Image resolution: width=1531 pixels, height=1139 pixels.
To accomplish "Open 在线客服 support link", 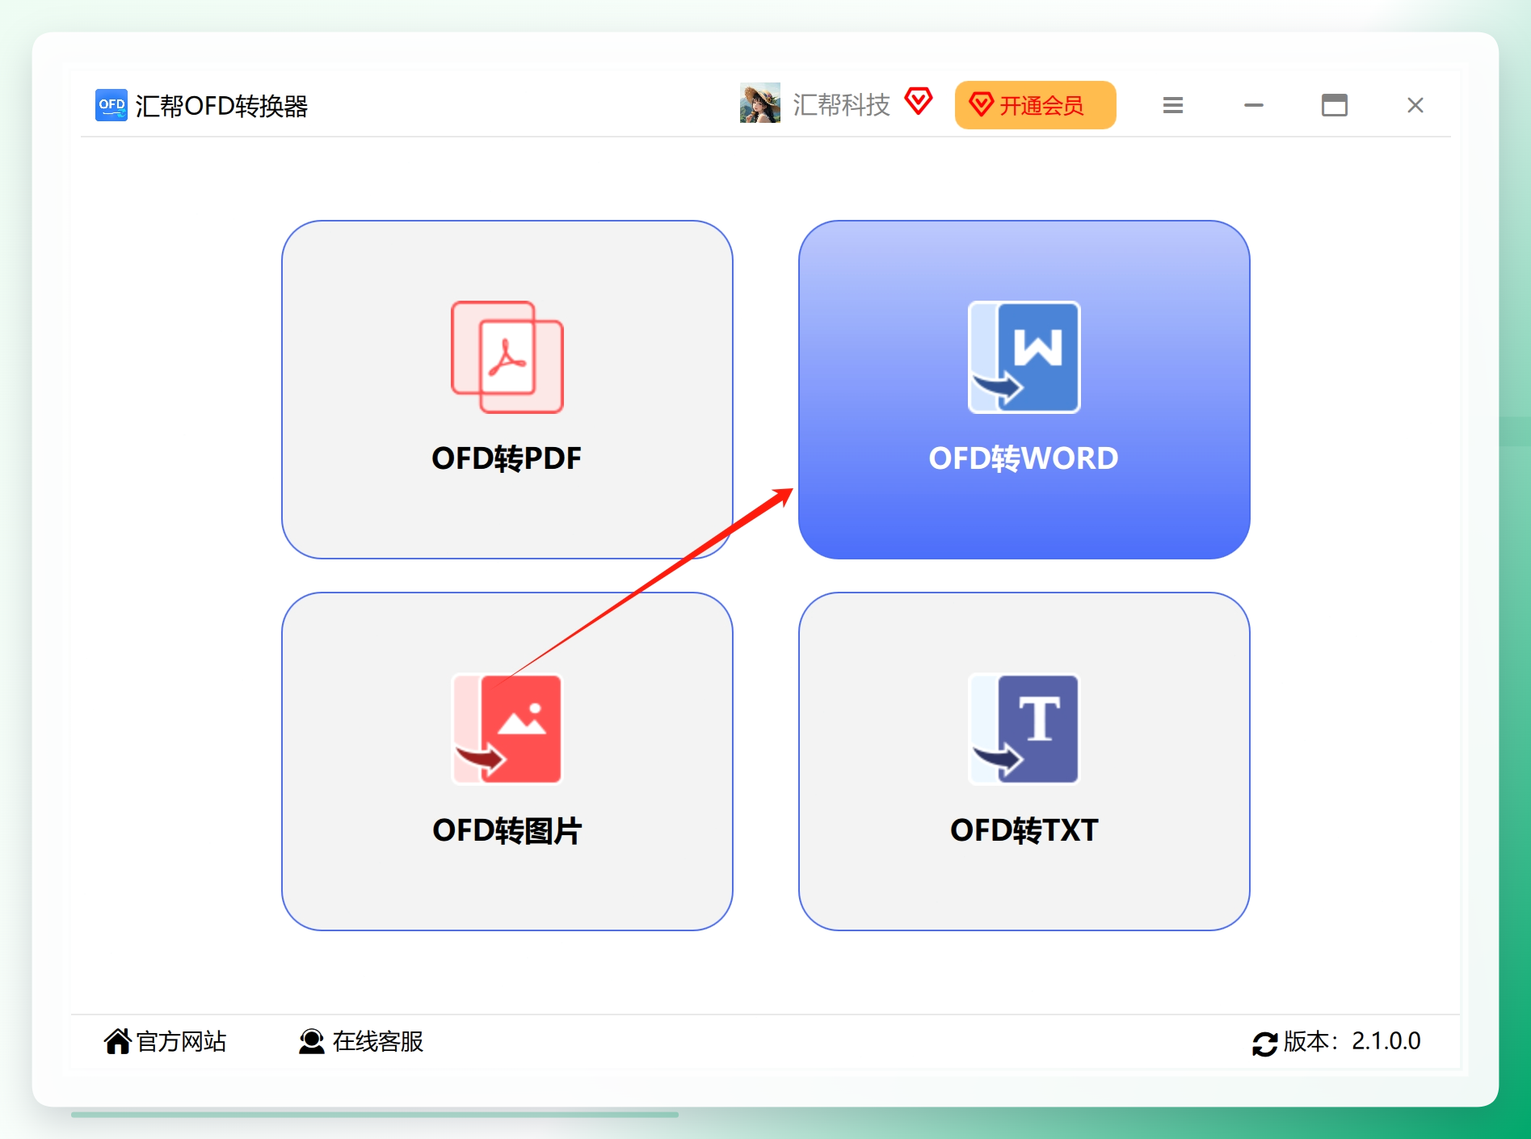I will 378,1041.
